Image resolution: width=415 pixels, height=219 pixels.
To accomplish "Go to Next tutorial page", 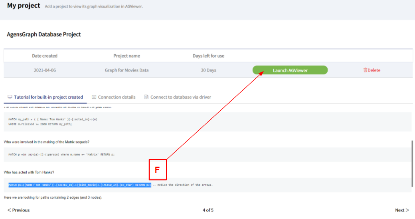I will click(402, 210).
